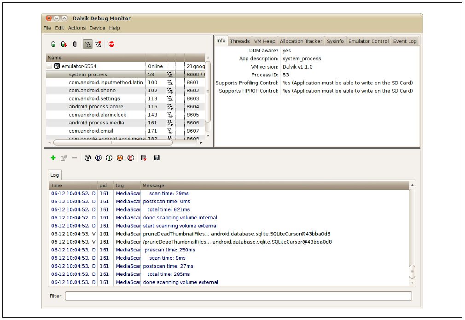Open the VM Heap tab
This screenshot has height=320, width=465.
[x=265, y=41]
